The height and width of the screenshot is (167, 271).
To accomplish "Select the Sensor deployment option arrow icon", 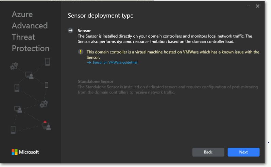I will click(x=70, y=30).
